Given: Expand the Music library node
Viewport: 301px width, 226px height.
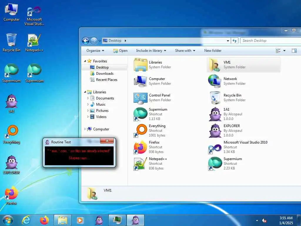Looking at the screenshot, I should [88, 104].
